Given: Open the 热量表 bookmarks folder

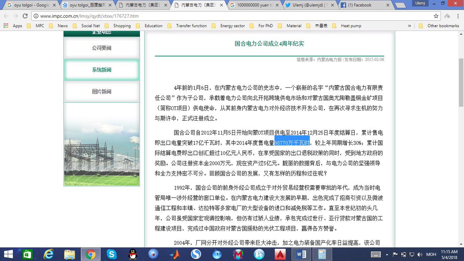Looking at the screenshot, I should (x=316, y=26).
